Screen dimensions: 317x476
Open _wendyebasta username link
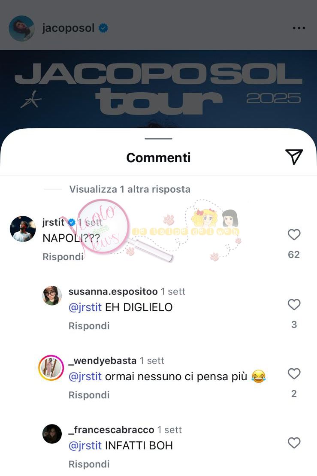point(103,361)
